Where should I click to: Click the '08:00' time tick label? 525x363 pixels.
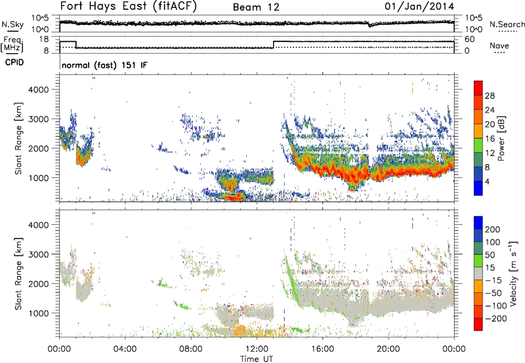(191, 349)
